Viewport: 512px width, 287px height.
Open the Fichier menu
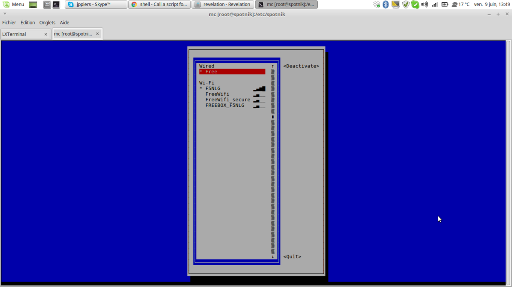coord(9,23)
